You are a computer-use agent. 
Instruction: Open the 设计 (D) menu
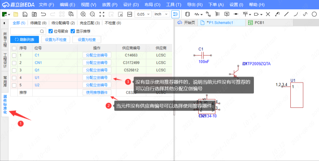point(131,5)
